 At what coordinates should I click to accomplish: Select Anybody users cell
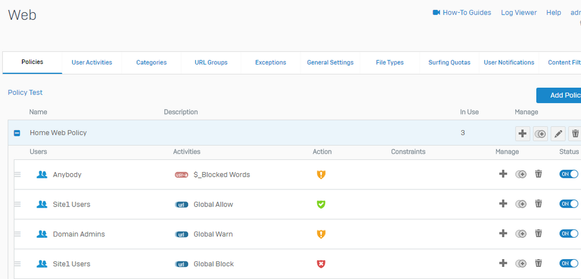(67, 174)
